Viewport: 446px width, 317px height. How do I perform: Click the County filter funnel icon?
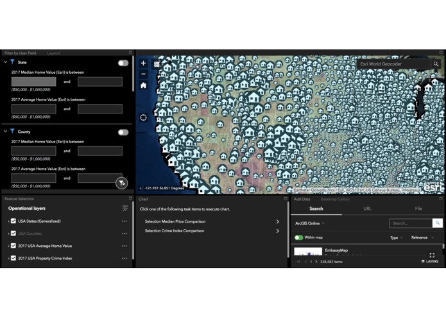tap(13, 132)
